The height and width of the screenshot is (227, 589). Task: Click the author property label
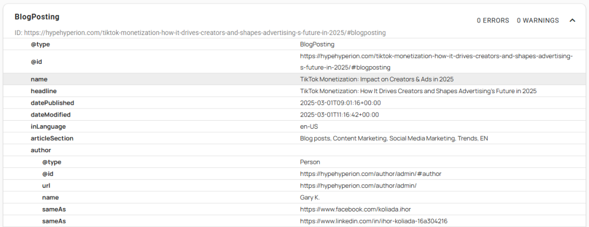click(41, 150)
